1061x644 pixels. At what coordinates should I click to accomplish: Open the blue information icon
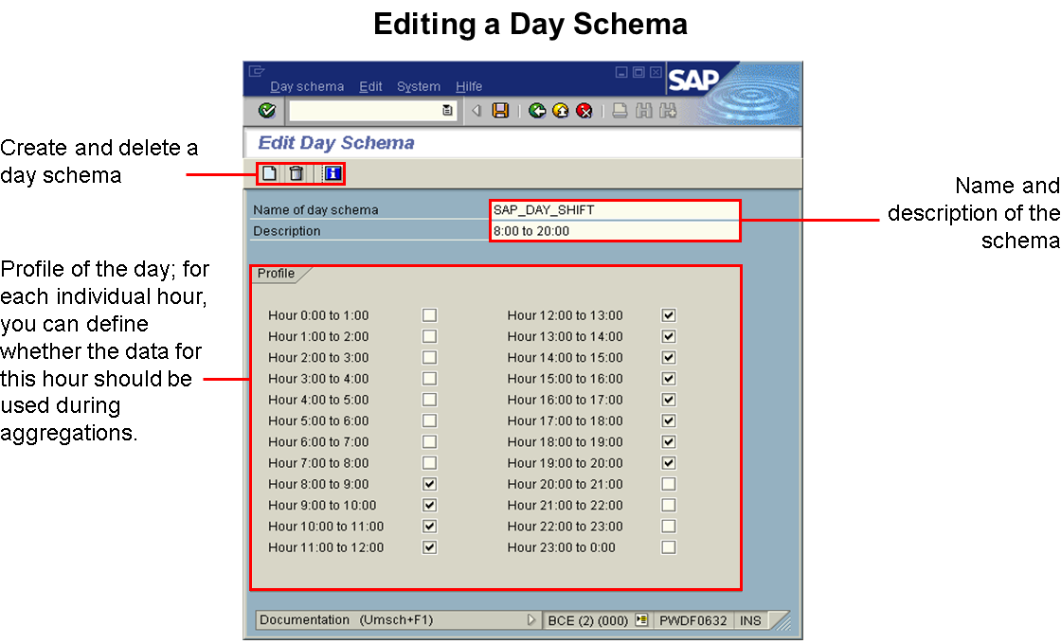click(332, 173)
